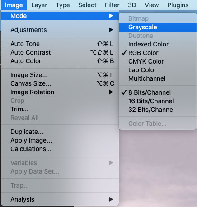
Task: Open the Layer menu
Action: point(39,5)
